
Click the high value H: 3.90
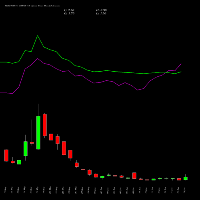tap(101, 10)
